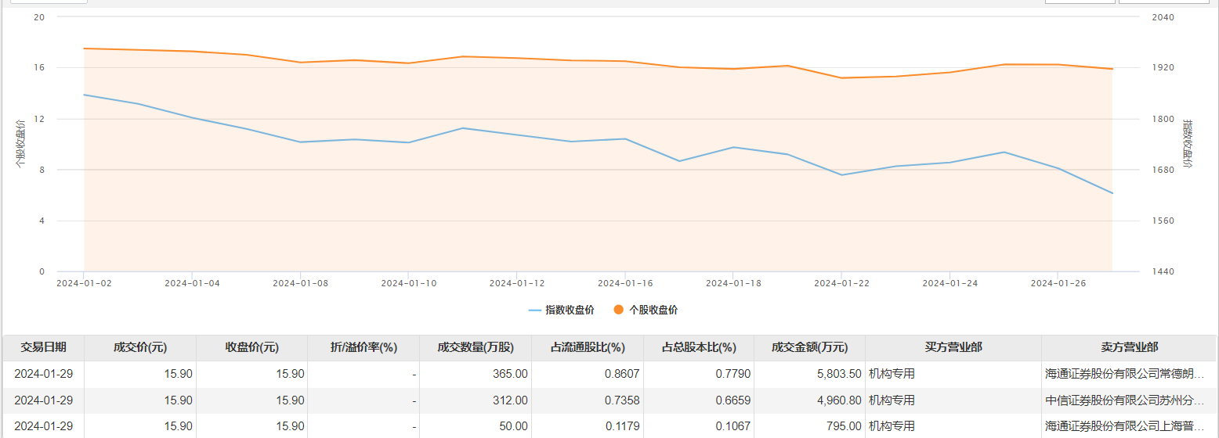
Task: Click the 2024-01-16 x-axis date label
Action: (x=624, y=283)
